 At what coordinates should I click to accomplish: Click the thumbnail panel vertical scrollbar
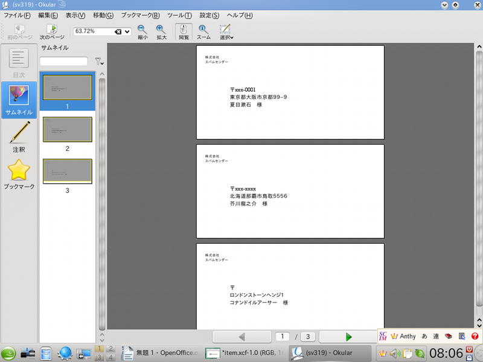tap(101, 199)
